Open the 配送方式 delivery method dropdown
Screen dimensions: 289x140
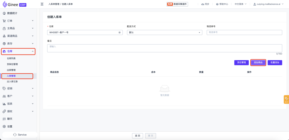[x=165, y=32]
